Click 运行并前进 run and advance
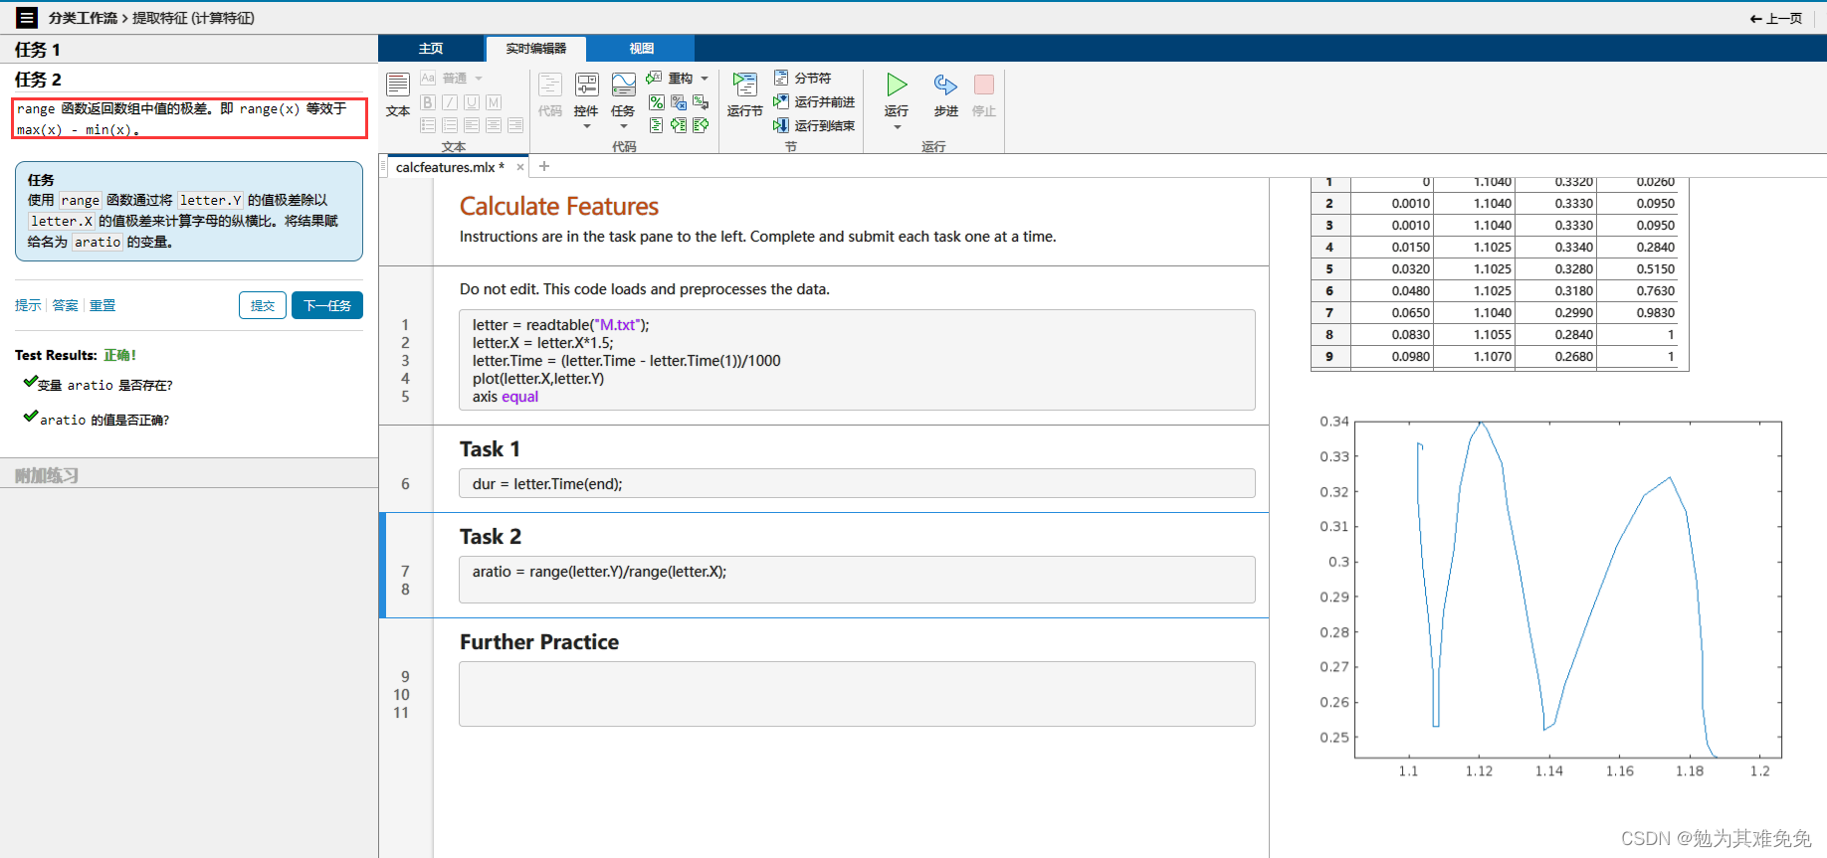This screenshot has width=1827, height=858. 814,101
